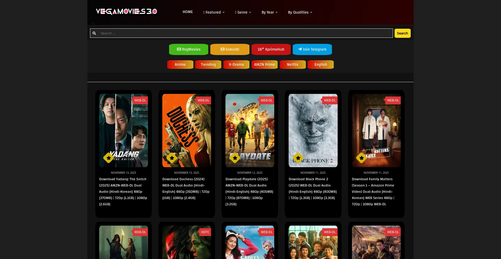The height and width of the screenshot is (259, 501).
Task: Click the HDTC quality tag on second-row poster
Action: click(x=205, y=232)
